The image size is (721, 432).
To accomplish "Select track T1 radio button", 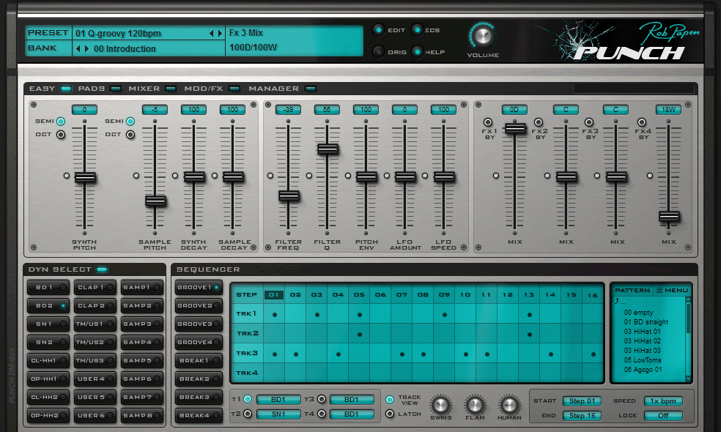I will 248,399.
